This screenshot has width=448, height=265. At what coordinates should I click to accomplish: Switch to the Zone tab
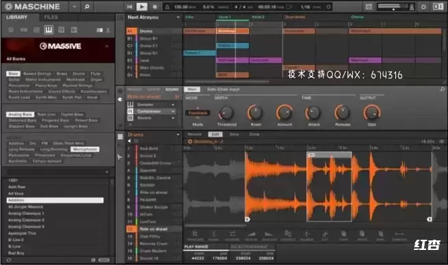click(x=254, y=134)
